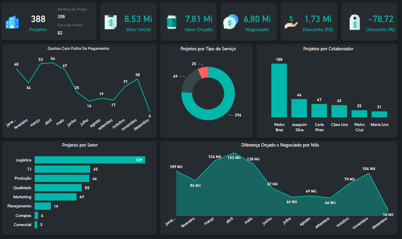402x239 pixels.
Task: Click the Diferença Orçado x Negociado chart title
Action: (x=280, y=145)
